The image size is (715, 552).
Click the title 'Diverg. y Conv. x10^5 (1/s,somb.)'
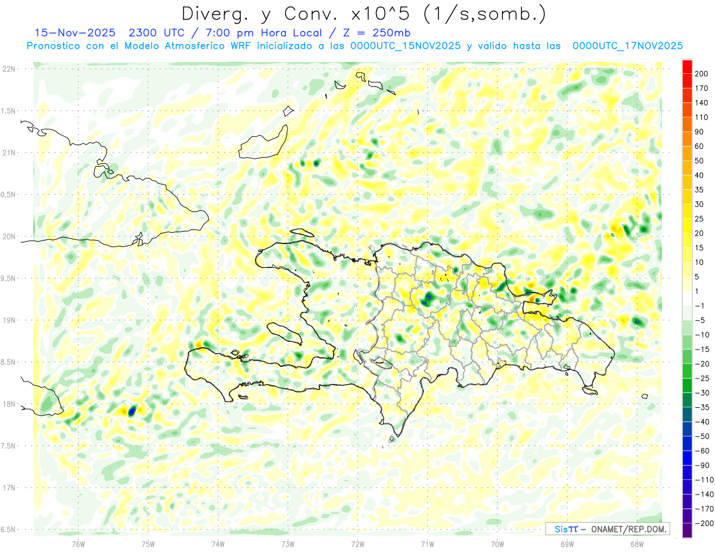pyautogui.click(x=363, y=14)
